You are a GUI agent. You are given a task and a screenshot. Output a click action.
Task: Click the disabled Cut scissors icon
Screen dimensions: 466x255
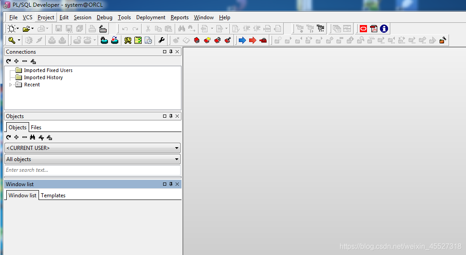(x=148, y=29)
